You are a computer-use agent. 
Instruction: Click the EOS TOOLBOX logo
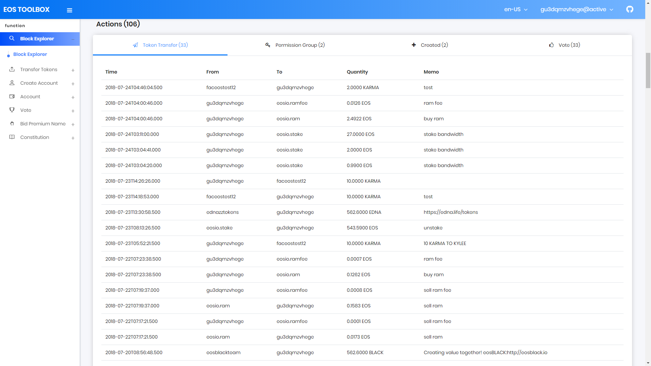(26, 9)
